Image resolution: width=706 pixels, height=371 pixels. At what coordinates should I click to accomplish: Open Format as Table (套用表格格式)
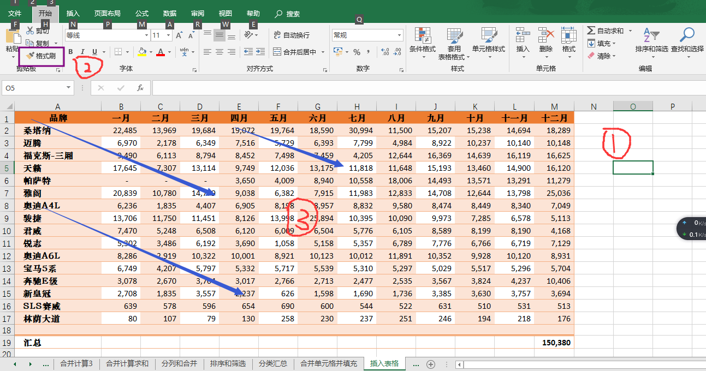454,44
